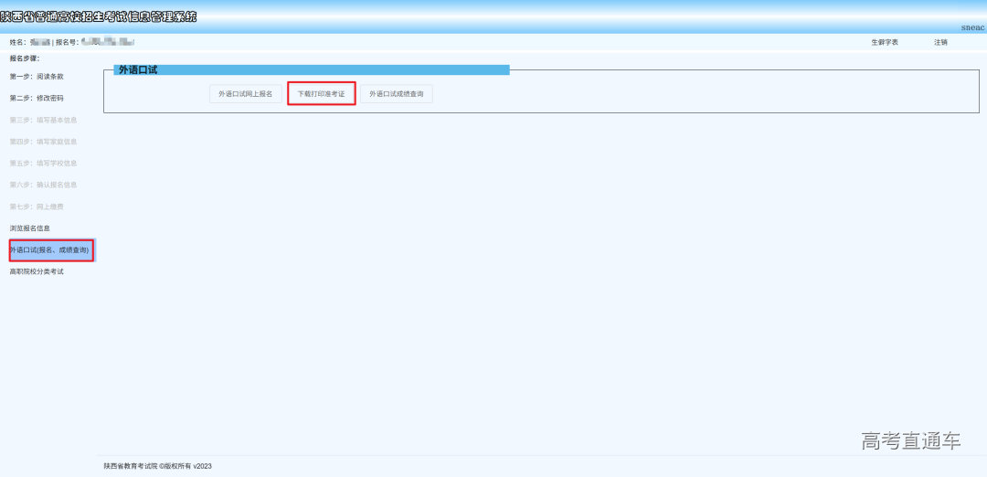The height and width of the screenshot is (477, 987).
Task: Click the sneac text in header
Action: coord(972,28)
